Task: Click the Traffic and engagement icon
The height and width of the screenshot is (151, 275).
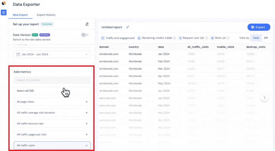Action: coord(103,38)
